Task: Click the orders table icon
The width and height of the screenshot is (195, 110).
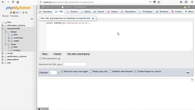Action: click(x=12, y=41)
